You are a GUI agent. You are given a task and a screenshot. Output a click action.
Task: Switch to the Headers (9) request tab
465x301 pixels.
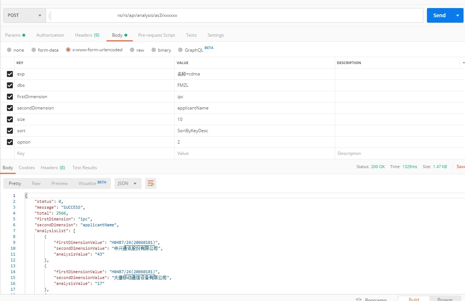point(87,35)
